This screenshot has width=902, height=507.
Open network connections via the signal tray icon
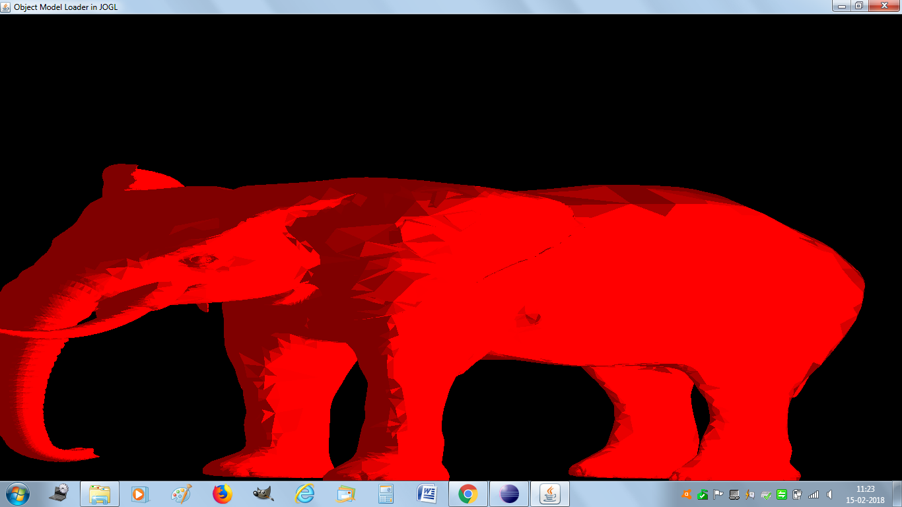tap(814, 494)
